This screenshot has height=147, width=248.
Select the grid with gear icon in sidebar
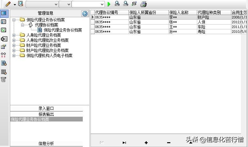pos(4,72)
